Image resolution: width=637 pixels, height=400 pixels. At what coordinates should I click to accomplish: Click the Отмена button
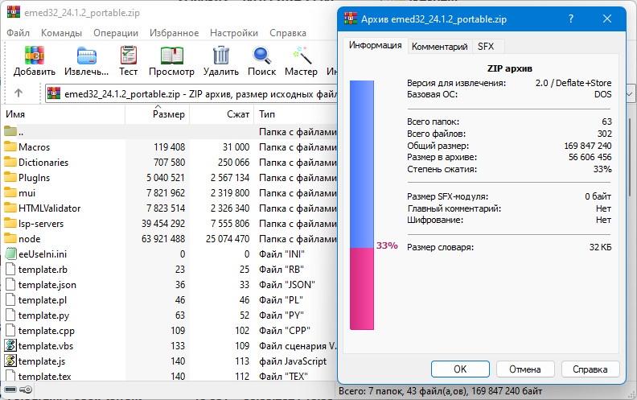tap(525, 369)
